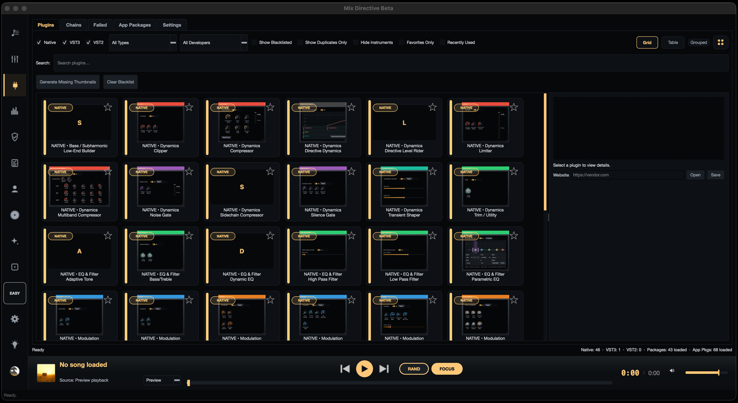This screenshot has width=738, height=403.
Task: Favorite the Dynamics Compressor plugin star
Action: coord(270,107)
